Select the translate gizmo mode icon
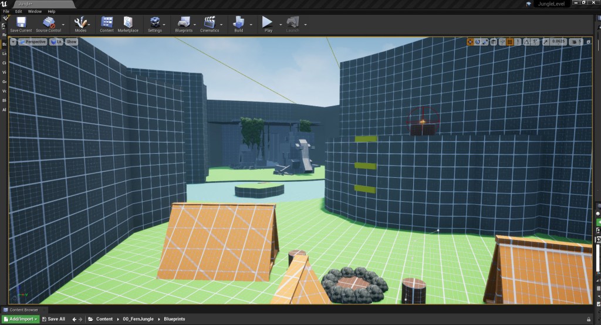601x325 pixels. (x=470, y=42)
